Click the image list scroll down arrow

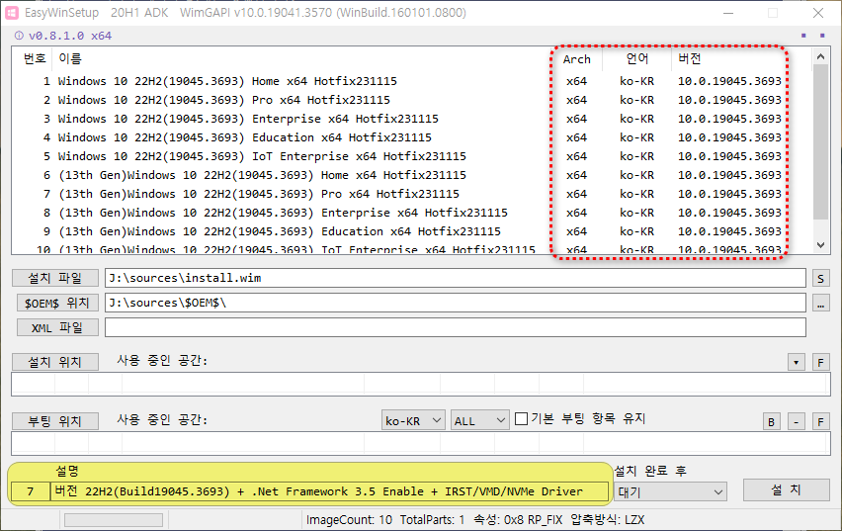(x=820, y=244)
